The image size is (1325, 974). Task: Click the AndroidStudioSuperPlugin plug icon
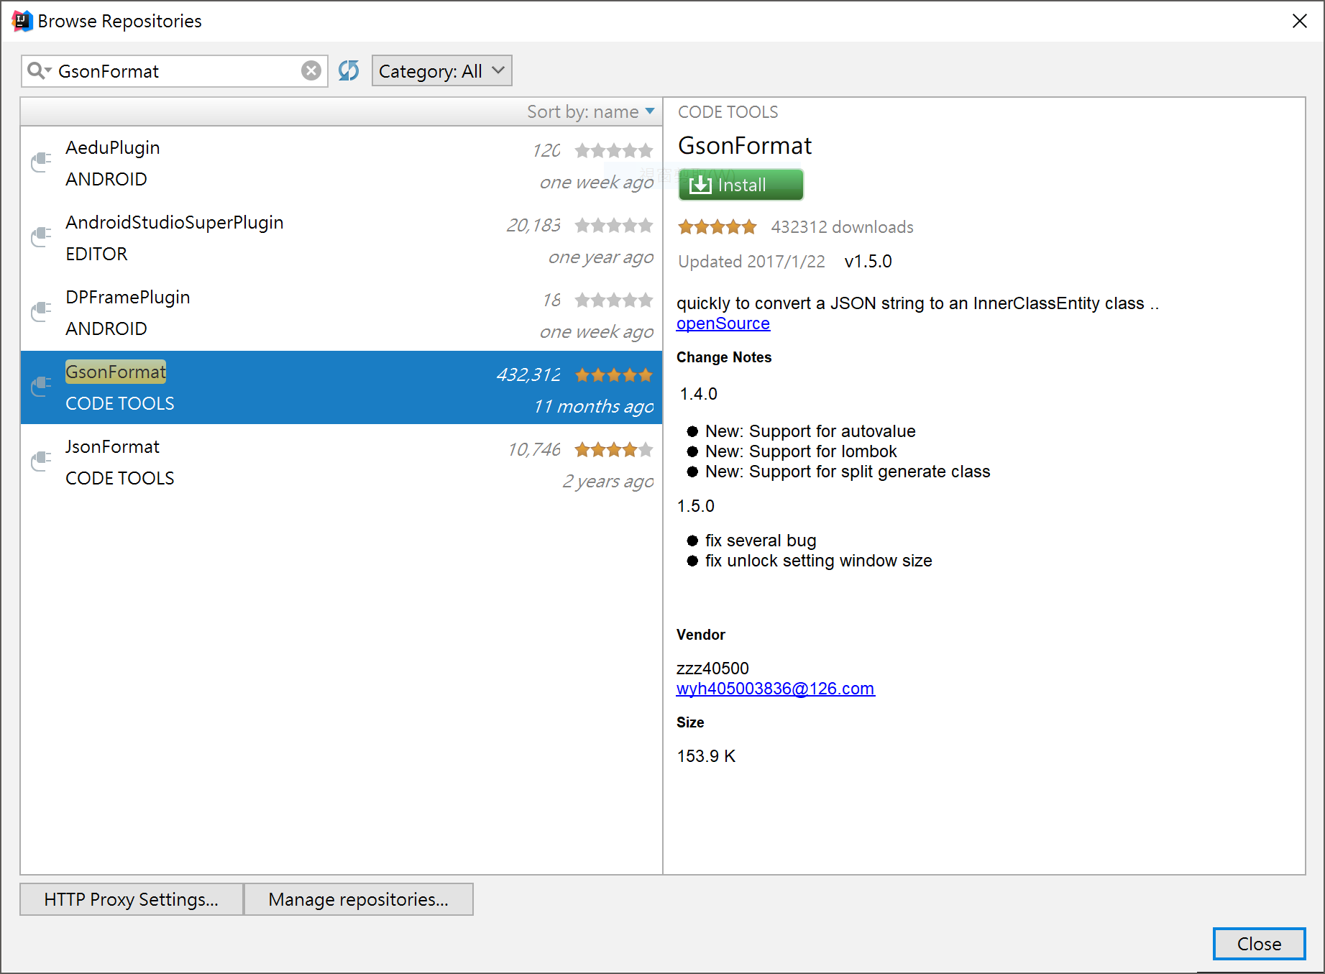pyautogui.click(x=42, y=237)
